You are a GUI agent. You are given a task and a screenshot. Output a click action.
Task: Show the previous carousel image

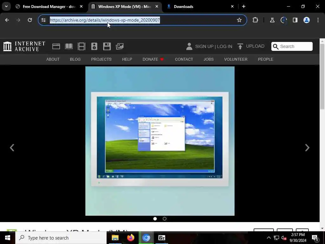[12, 148]
